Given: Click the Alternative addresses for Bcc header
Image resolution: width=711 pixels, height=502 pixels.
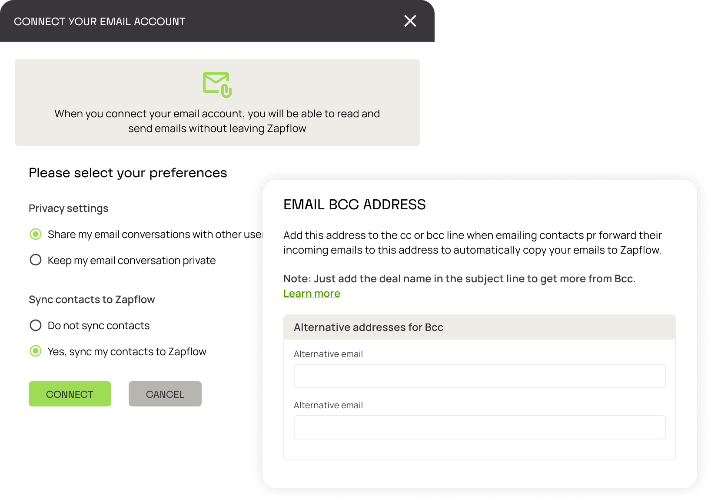Looking at the screenshot, I should point(480,327).
